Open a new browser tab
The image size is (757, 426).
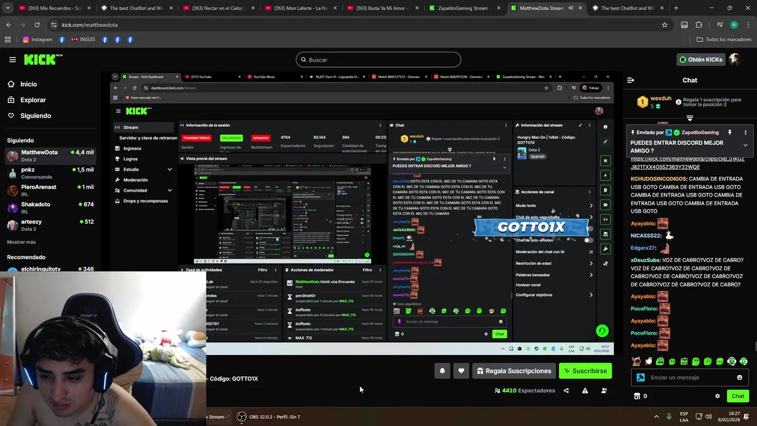coord(676,8)
